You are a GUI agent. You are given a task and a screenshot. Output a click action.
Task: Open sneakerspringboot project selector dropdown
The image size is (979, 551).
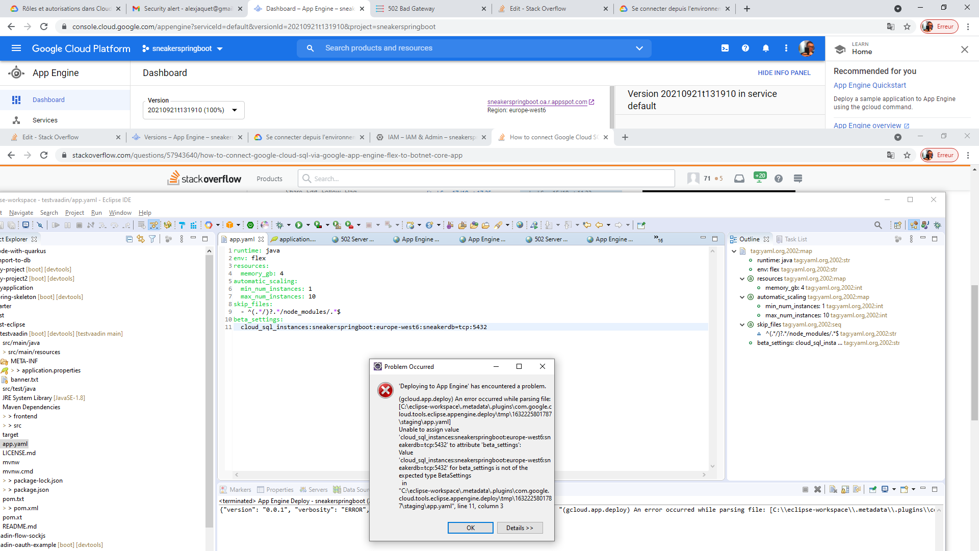click(183, 48)
